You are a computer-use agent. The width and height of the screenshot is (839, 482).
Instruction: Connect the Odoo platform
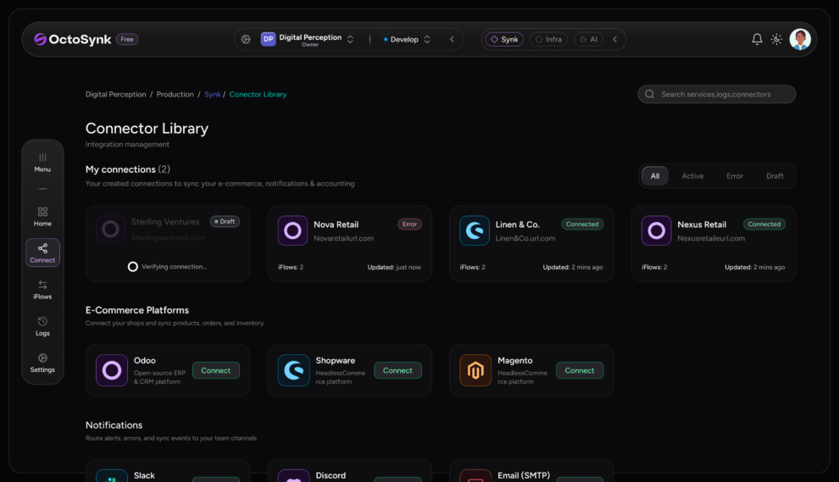[x=215, y=370]
